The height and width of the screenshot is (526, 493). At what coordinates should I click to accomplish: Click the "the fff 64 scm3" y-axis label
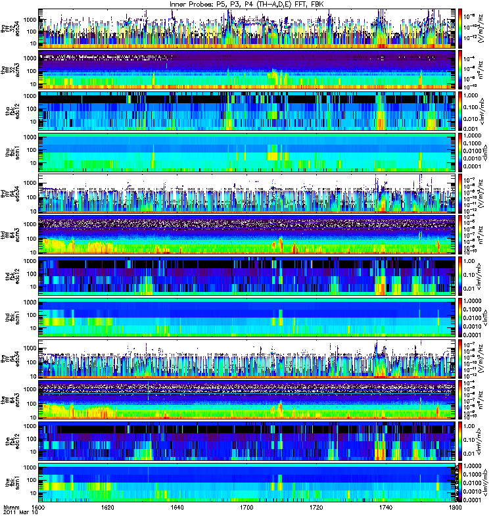click(11, 400)
